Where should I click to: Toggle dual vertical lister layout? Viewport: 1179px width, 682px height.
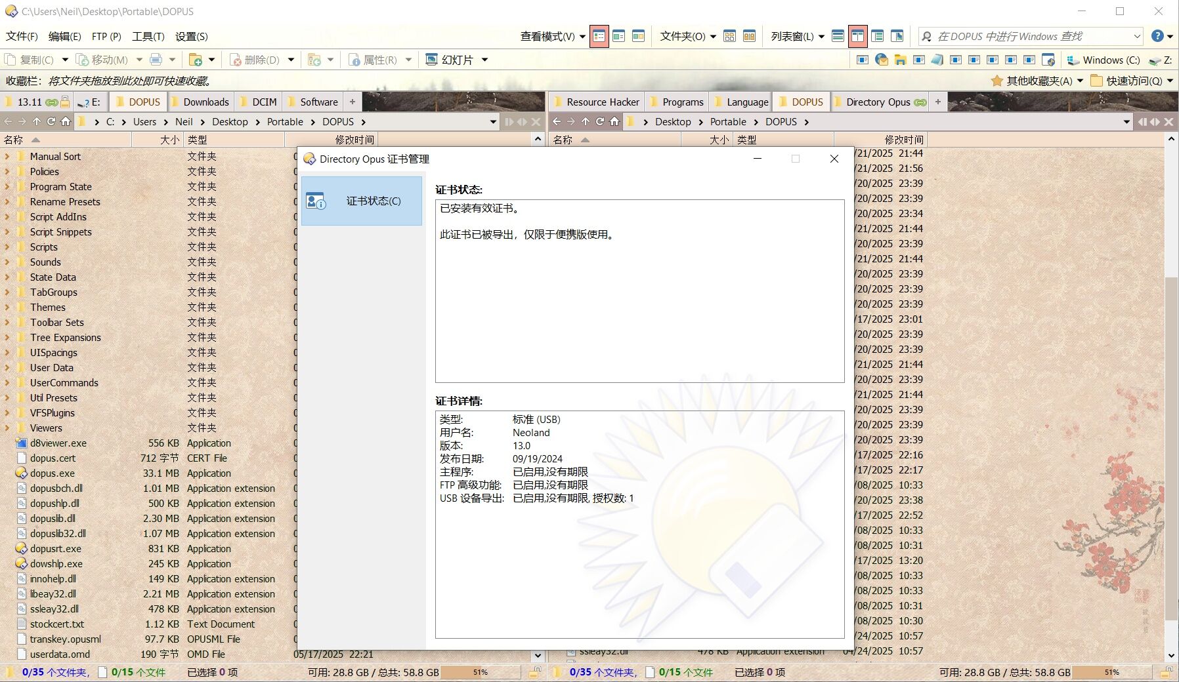click(x=857, y=36)
